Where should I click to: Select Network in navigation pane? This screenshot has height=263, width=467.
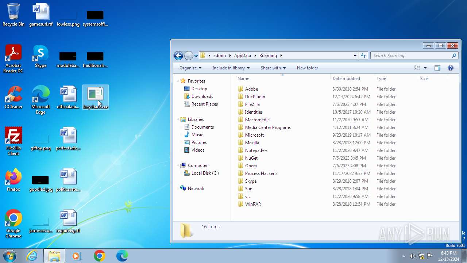click(196, 188)
